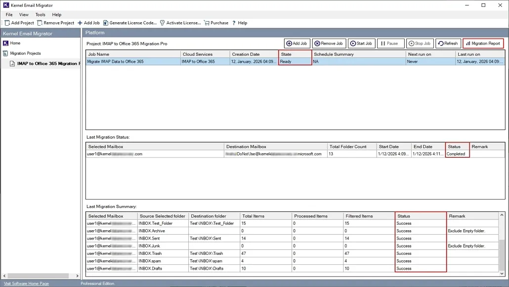Select IMAP to Office 365 Migration project
The height and width of the screenshot is (287, 509).
tap(47, 64)
